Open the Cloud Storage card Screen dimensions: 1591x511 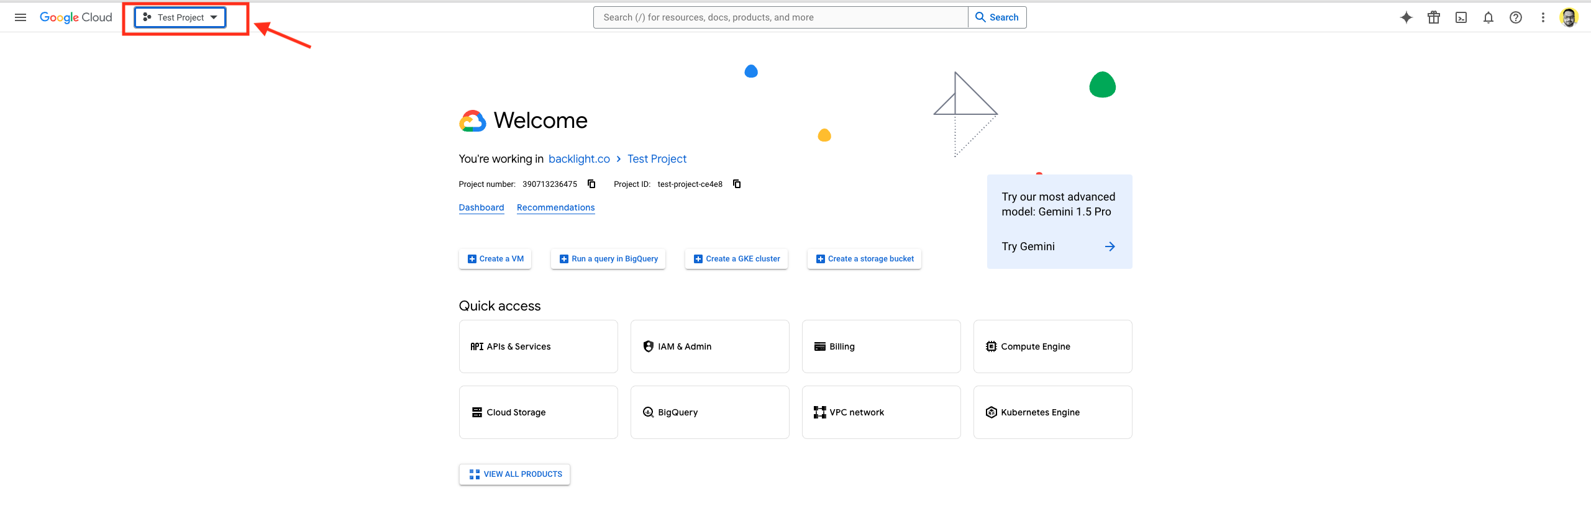click(x=539, y=412)
